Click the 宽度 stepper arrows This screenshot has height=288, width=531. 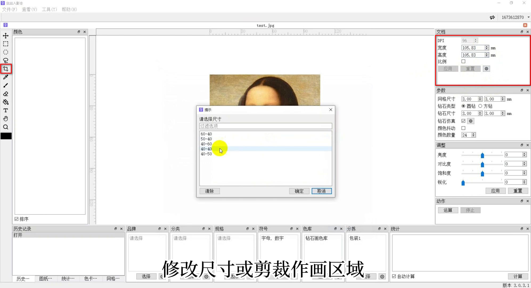(x=487, y=48)
